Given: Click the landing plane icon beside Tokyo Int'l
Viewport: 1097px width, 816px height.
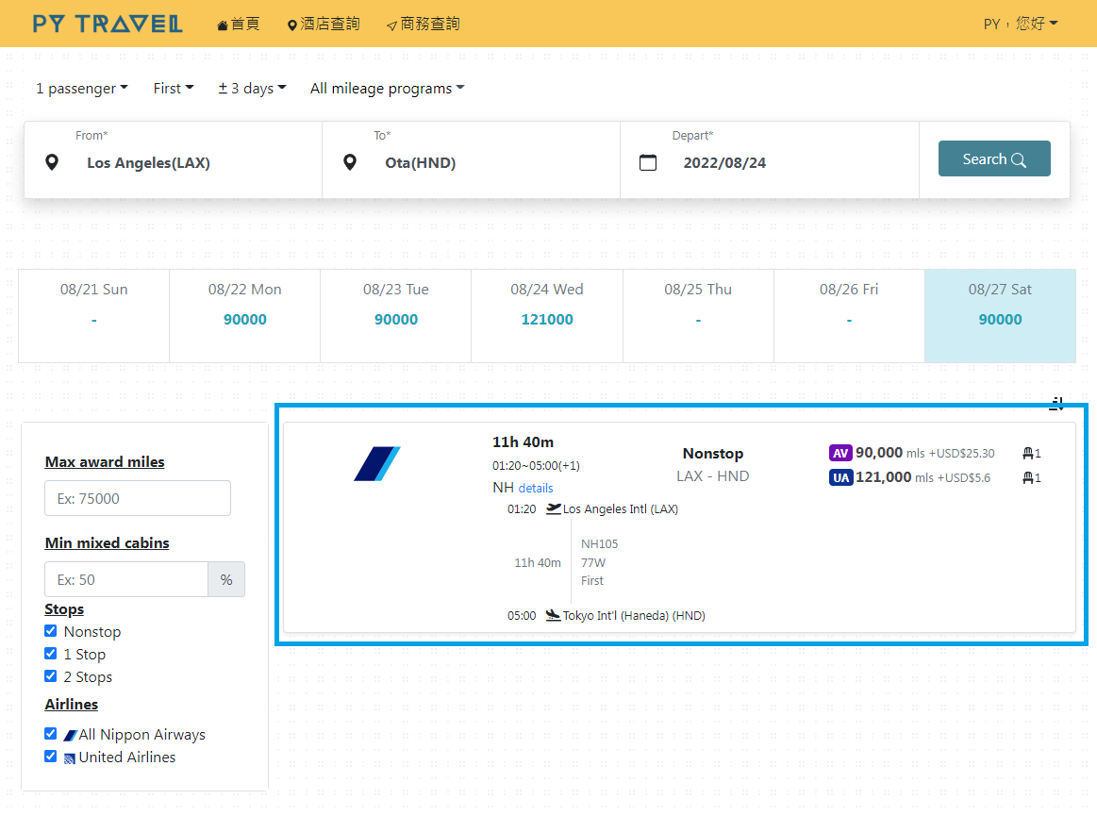Looking at the screenshot, I should click(x=554, y=615).
